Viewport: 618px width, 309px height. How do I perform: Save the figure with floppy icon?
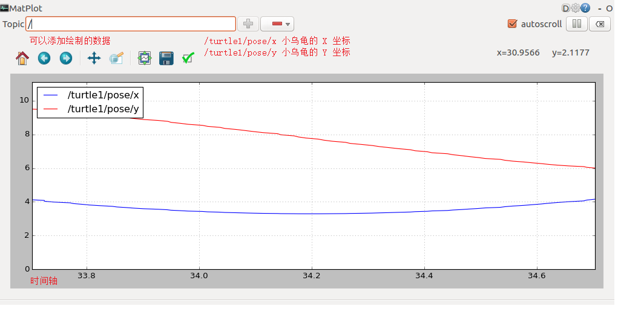pyautogui.click(x=166, y=58)
